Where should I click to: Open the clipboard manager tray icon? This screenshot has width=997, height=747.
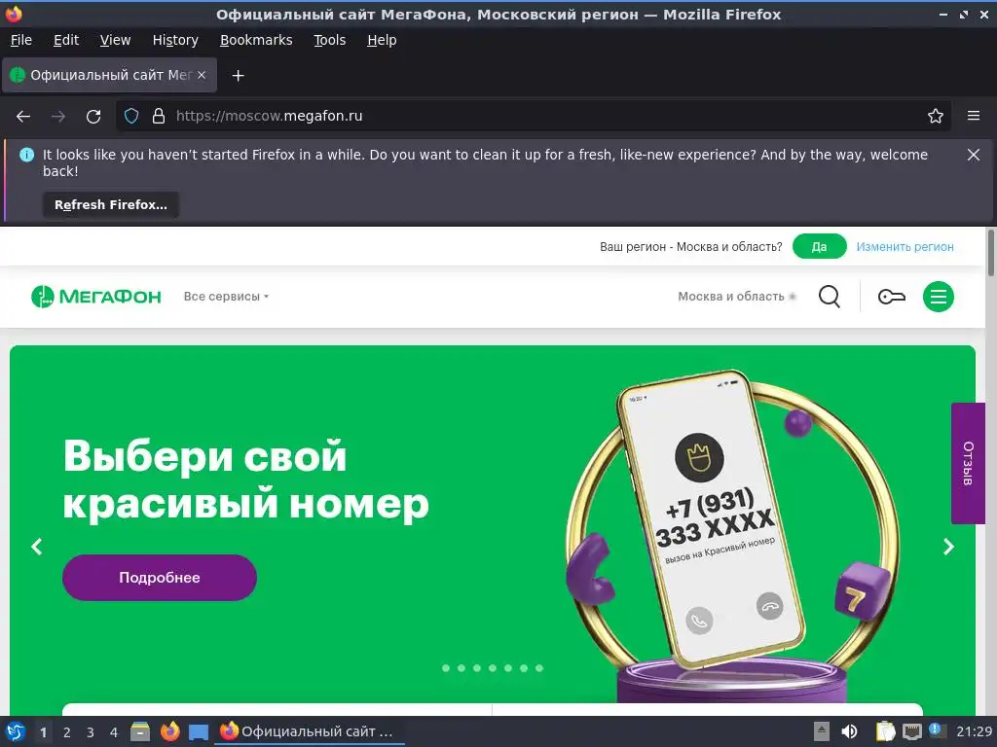coord(885,731)
